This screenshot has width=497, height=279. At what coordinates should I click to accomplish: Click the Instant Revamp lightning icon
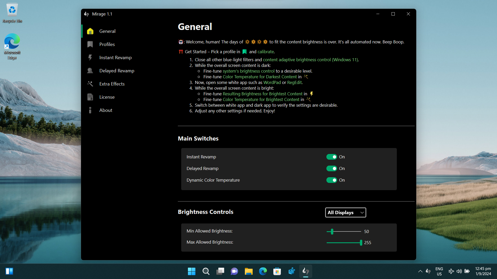(90, 57)
